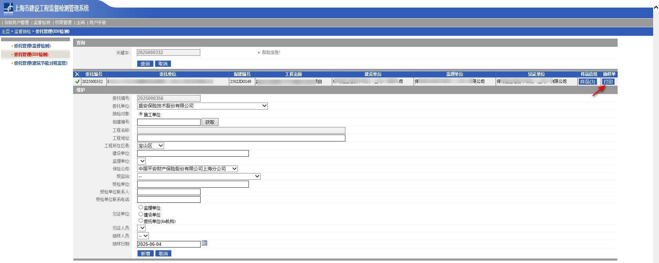
Task: Open 委托管理(监督检测) in sidebar
Action: 32,46
